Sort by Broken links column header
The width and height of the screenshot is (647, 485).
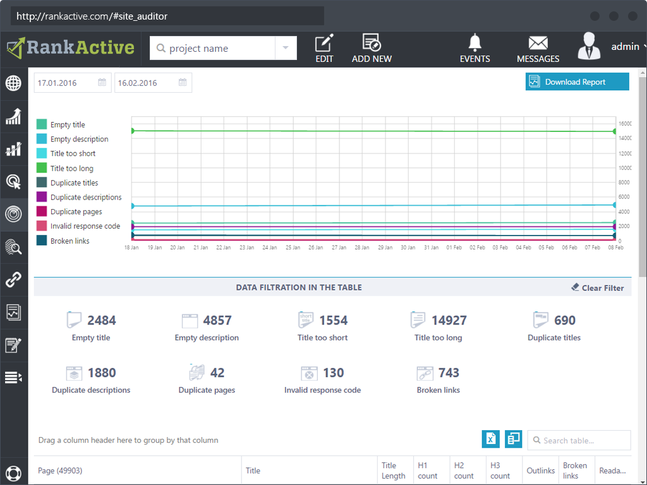point(577,470)
